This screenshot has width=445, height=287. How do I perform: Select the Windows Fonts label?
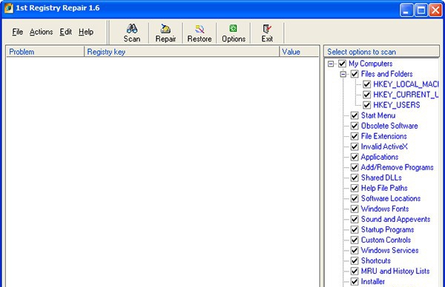pos(384,209)
